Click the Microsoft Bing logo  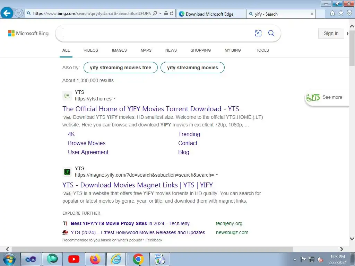[x=28, y=33]
